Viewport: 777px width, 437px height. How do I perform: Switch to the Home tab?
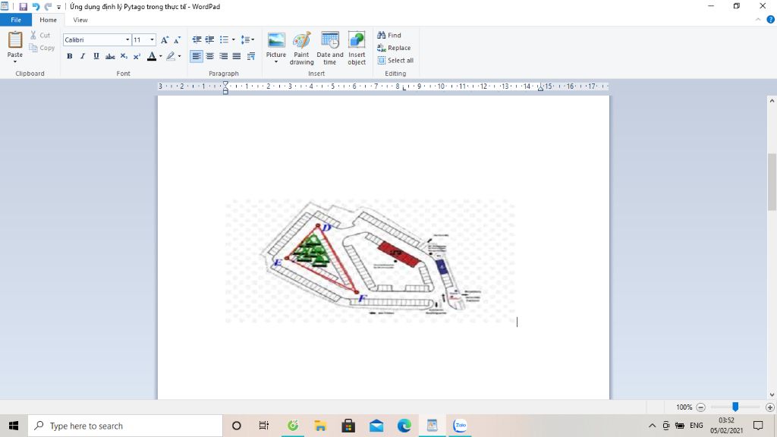[x=48, y=20]
